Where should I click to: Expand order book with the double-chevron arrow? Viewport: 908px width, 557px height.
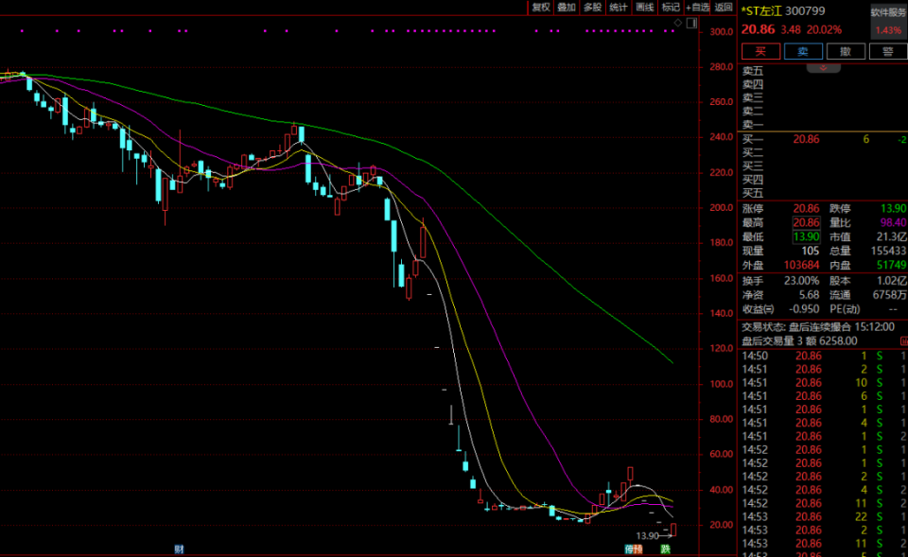[823, 68]
